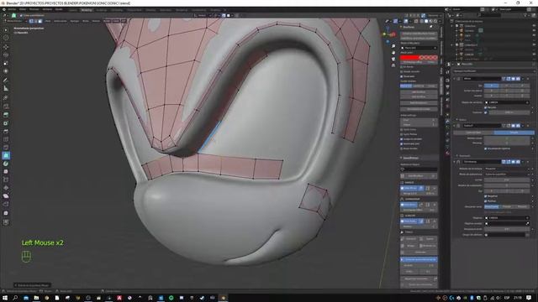Viewport: 538px width, 302px height.
Task: Click the Niveles vistas value field
Action: tap(507, 138)
